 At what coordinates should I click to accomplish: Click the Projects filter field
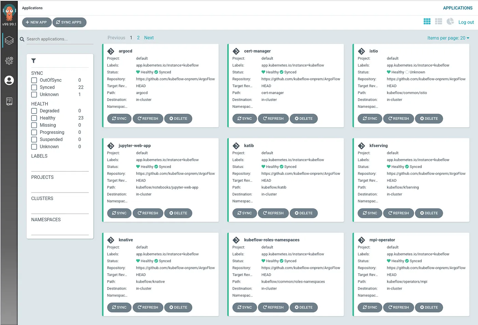(60, 187)
